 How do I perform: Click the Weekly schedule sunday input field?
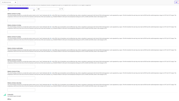coord(21,20)
